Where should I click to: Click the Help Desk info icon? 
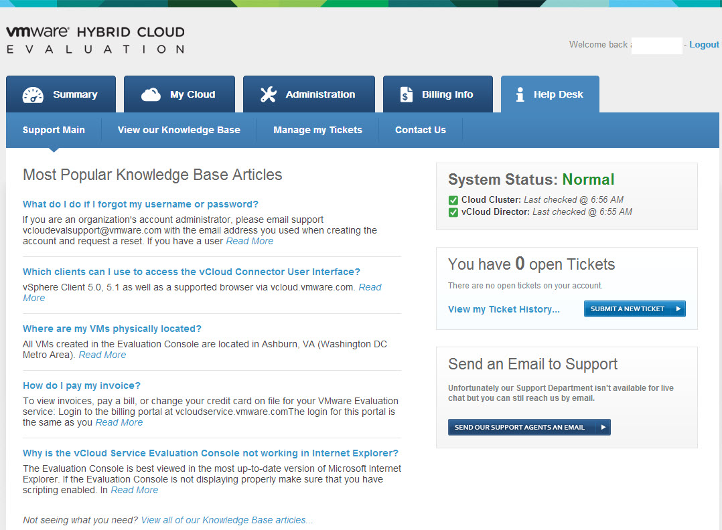[x=520, y=94]
